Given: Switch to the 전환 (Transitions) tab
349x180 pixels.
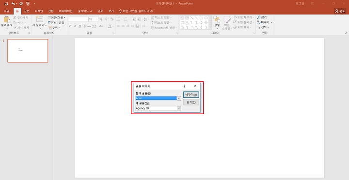Looking at the screenshot, I should coord(51,11).
